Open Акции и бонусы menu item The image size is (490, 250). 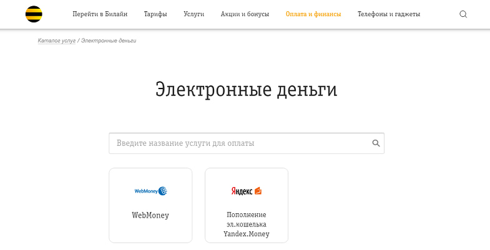click(245, 14)
